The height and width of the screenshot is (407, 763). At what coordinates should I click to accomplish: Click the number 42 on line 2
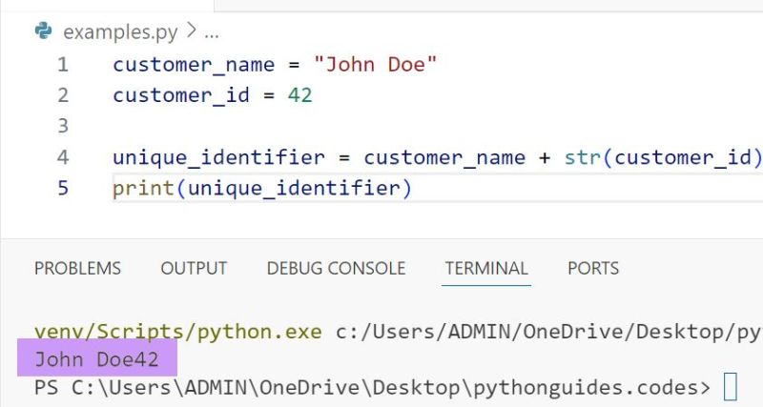tap(299, 94)
